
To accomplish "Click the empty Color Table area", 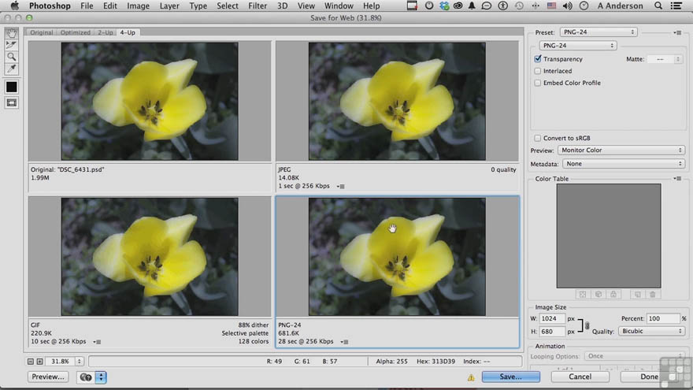I will pos(609,236).
